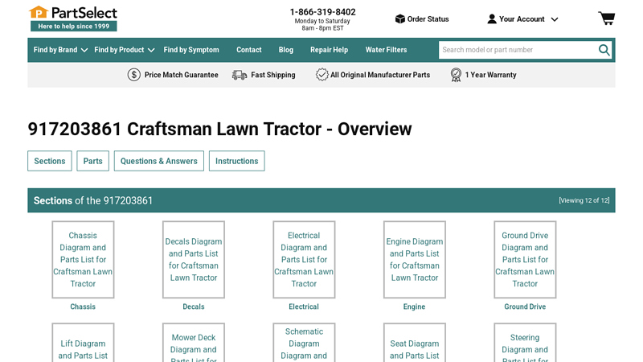
Task: Expand the Find by Product menu
Action: pos(125,50)
